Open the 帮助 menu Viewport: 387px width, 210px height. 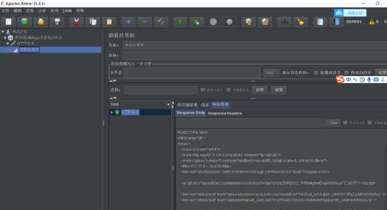click(x=80, y=11)
